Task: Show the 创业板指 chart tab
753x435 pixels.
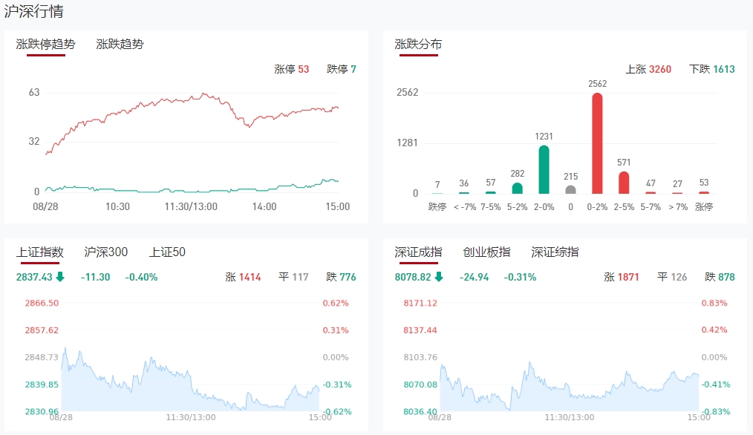Action: point(486,252)
